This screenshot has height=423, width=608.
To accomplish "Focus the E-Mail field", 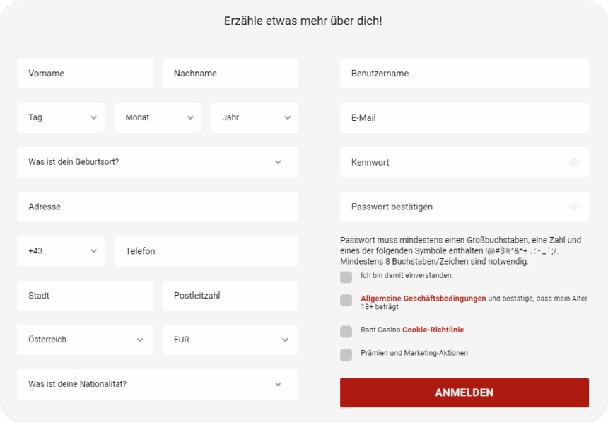I will [x=464, y=117].
